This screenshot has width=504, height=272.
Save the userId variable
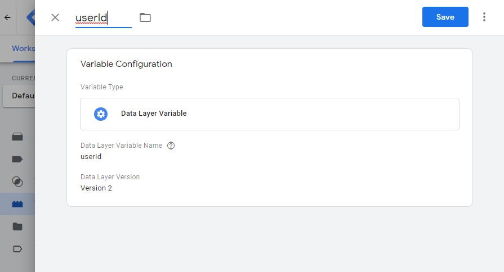(445, 17)
